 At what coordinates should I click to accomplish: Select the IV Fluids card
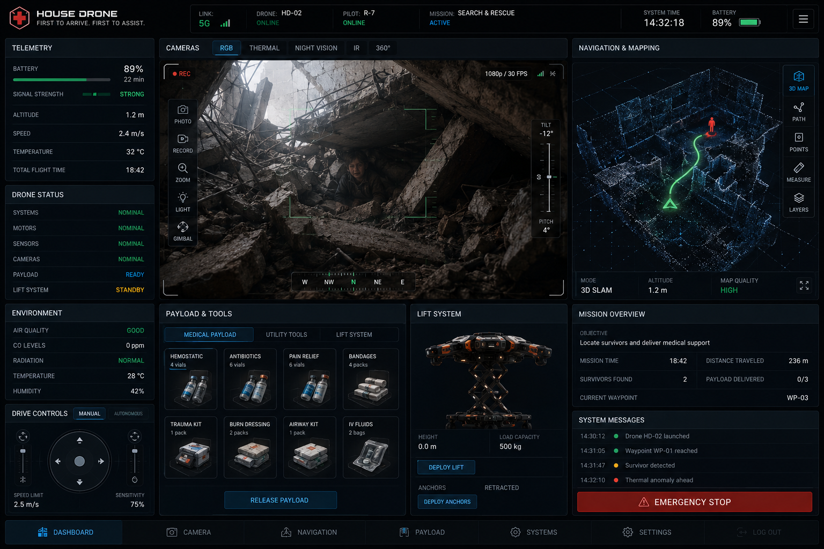tap(371, 447)
